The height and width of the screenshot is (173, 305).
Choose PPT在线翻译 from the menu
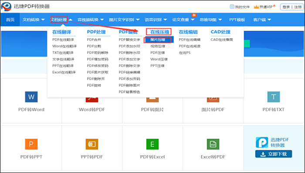(x=63, y=66)
